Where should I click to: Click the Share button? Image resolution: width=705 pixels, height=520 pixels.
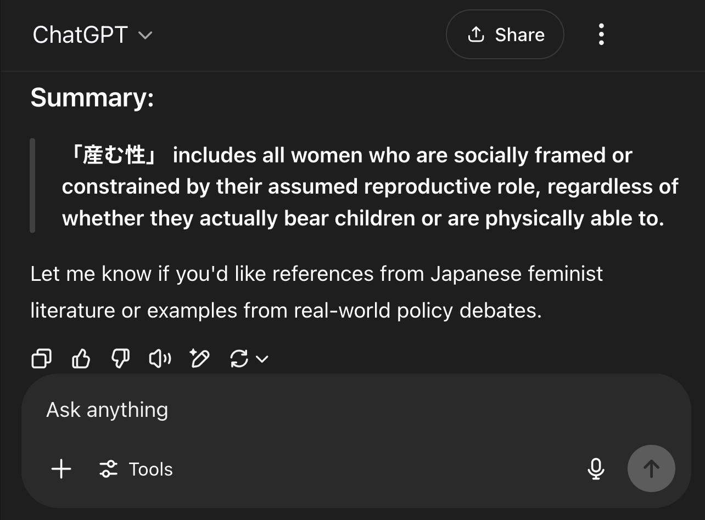tap(505, 35)
